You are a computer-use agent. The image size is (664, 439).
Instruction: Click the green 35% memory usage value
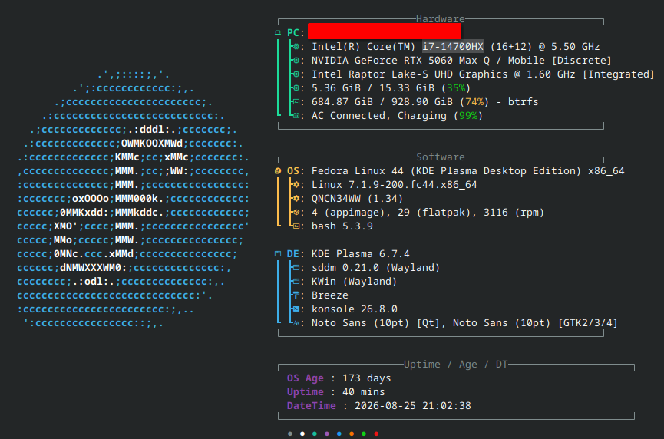coord(456,88)
